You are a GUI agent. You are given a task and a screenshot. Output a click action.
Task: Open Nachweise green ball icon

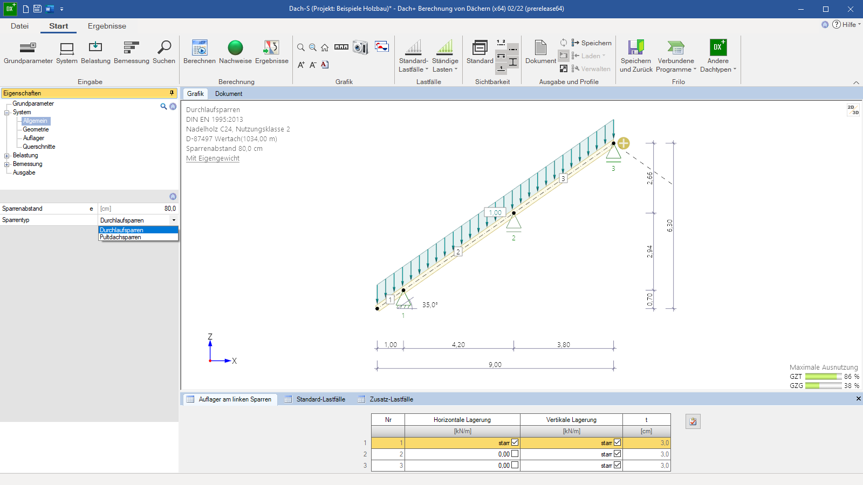pyautogui.click(x=235, y=47)
